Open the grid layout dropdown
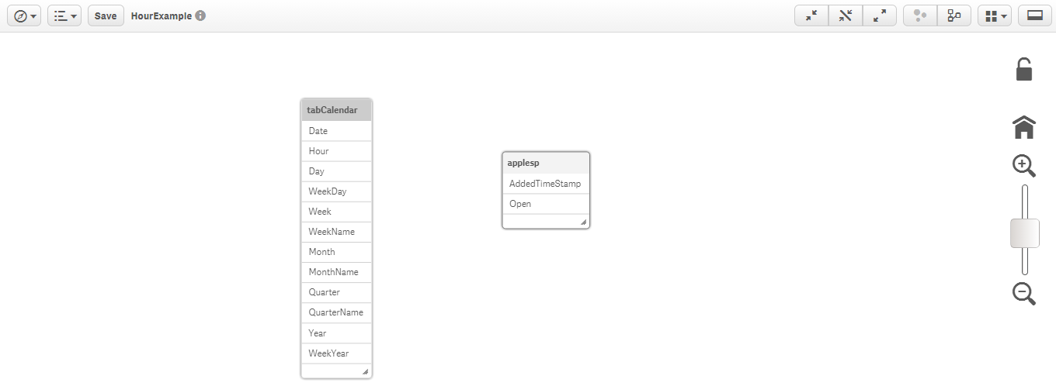1056x386 pixels. click(994, 16)
